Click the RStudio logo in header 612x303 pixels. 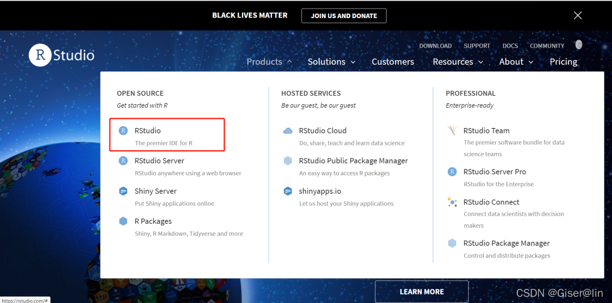pos(62,56)
